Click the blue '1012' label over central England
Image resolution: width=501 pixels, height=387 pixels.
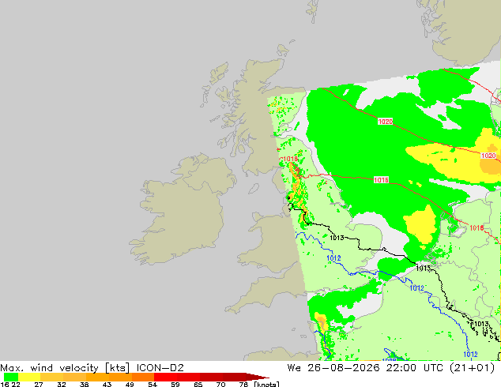coord(333,258)
